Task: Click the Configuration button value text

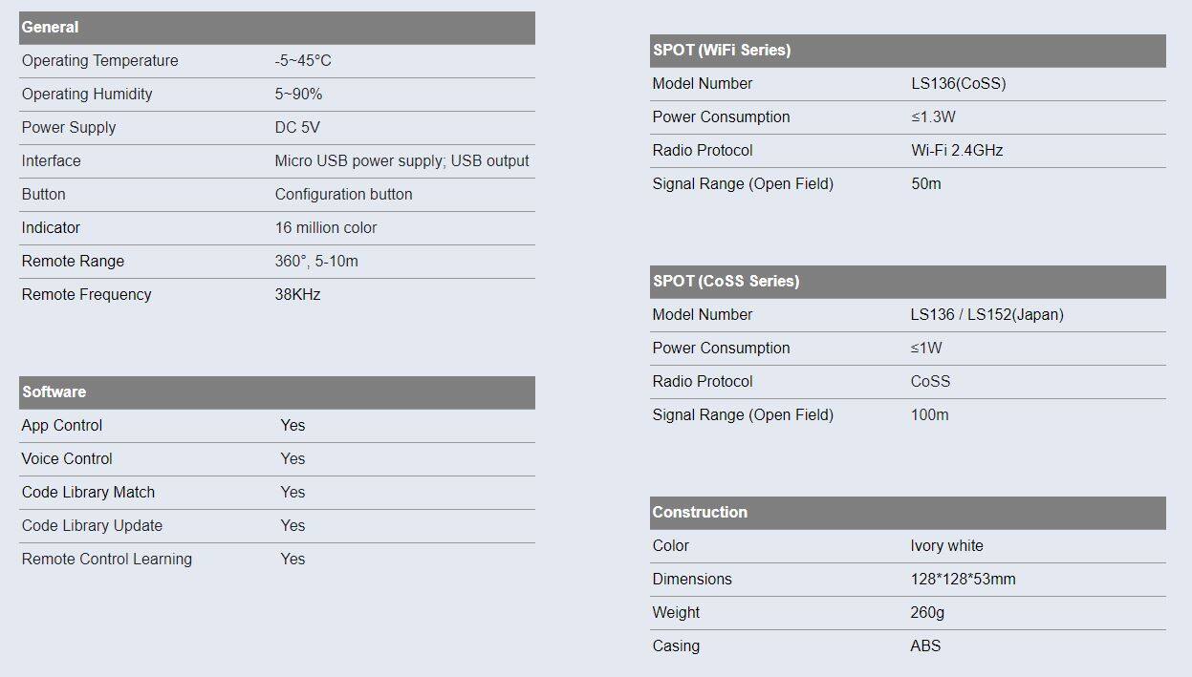Action: [343, 195]
